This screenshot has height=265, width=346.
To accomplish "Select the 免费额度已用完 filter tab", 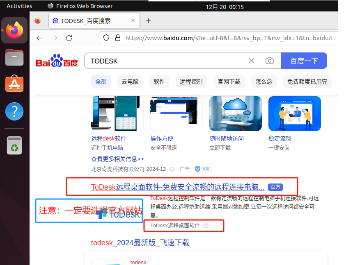I will pos(307,82).
